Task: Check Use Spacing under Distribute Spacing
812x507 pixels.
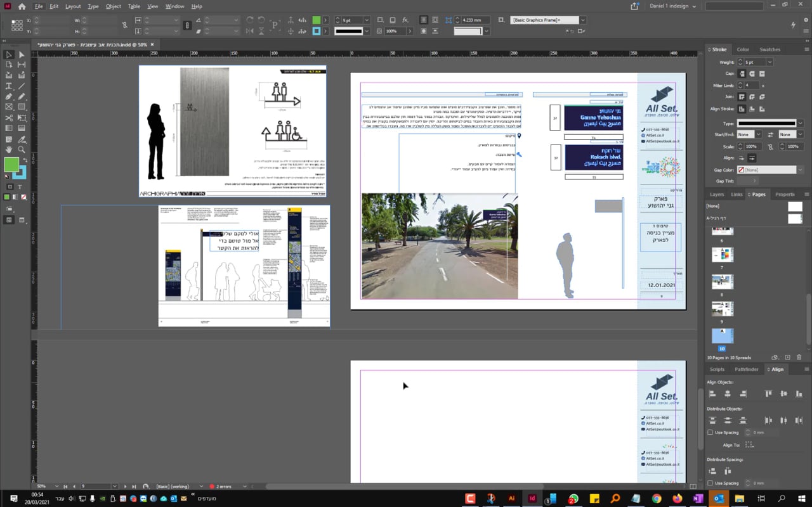Action: point(710,483)
